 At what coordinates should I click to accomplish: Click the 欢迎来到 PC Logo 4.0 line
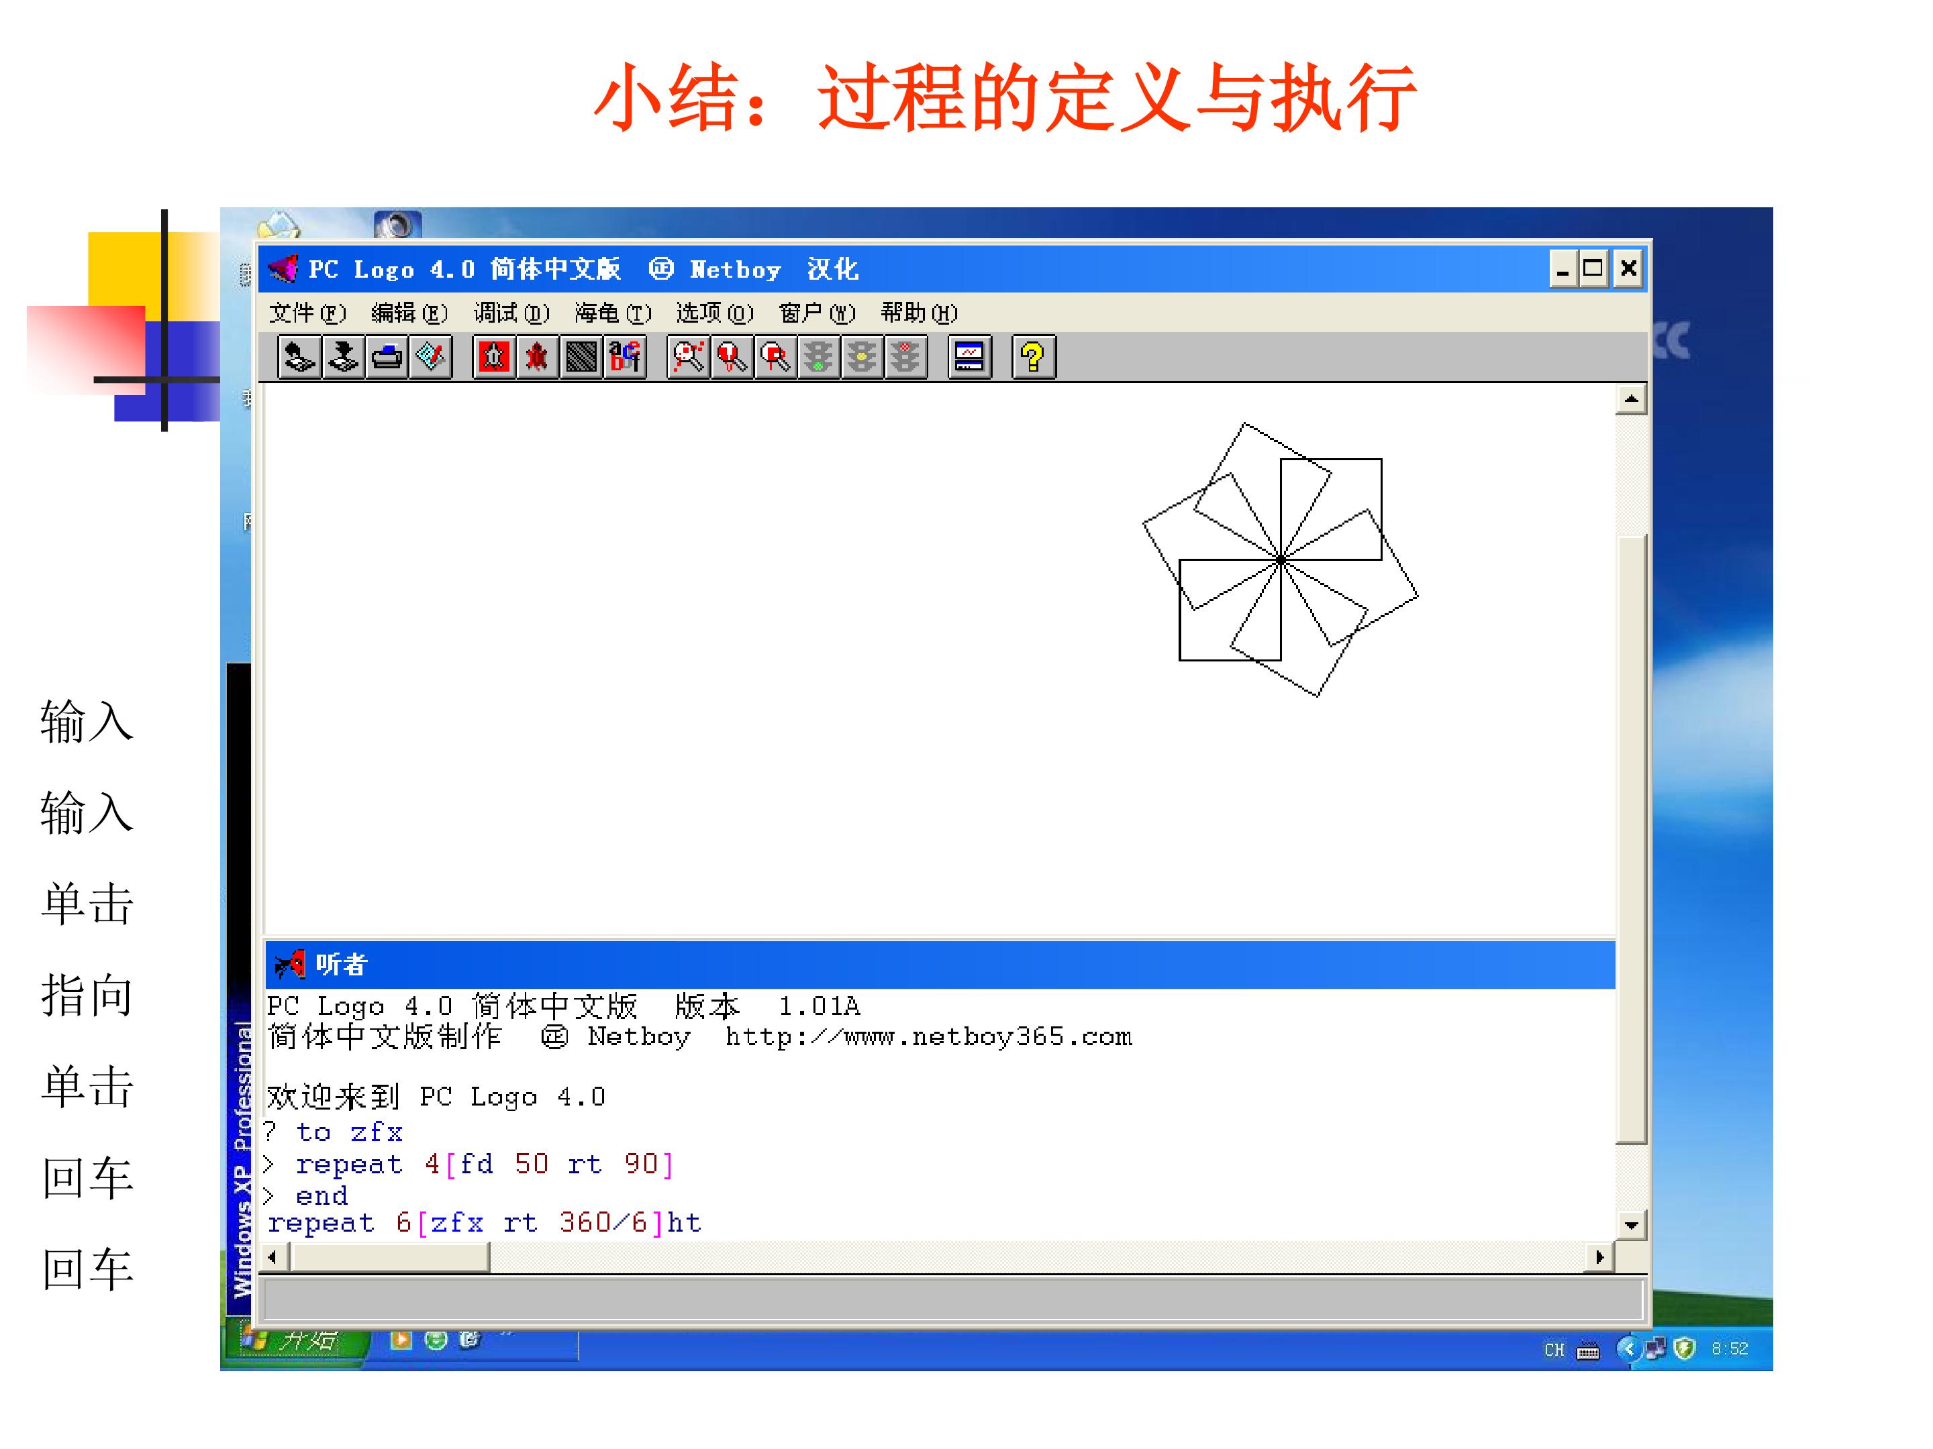coord(435,1096)
